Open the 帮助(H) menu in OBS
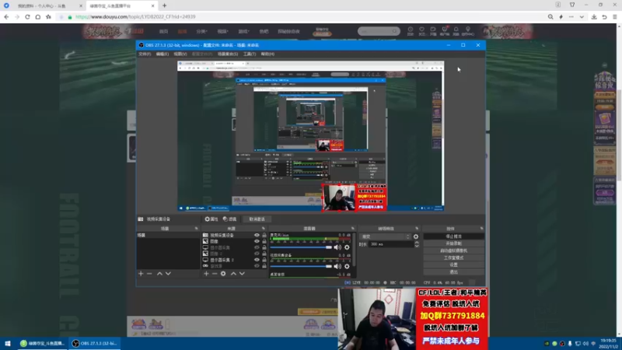 click(x=267, y=54)
